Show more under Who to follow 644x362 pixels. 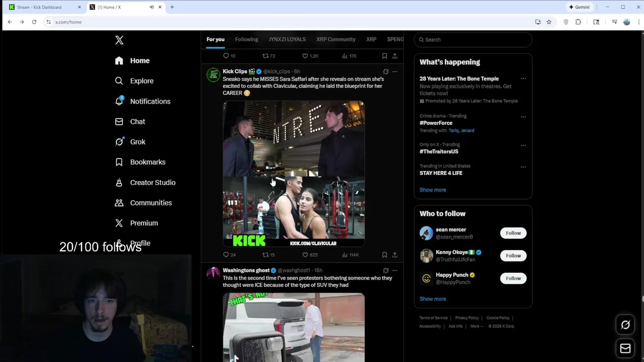(x=433, y=299)
